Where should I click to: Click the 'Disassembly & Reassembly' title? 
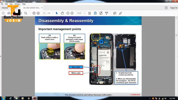66,21
